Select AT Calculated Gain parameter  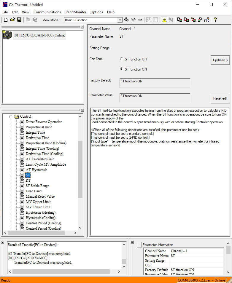click(x=40, y=159)
